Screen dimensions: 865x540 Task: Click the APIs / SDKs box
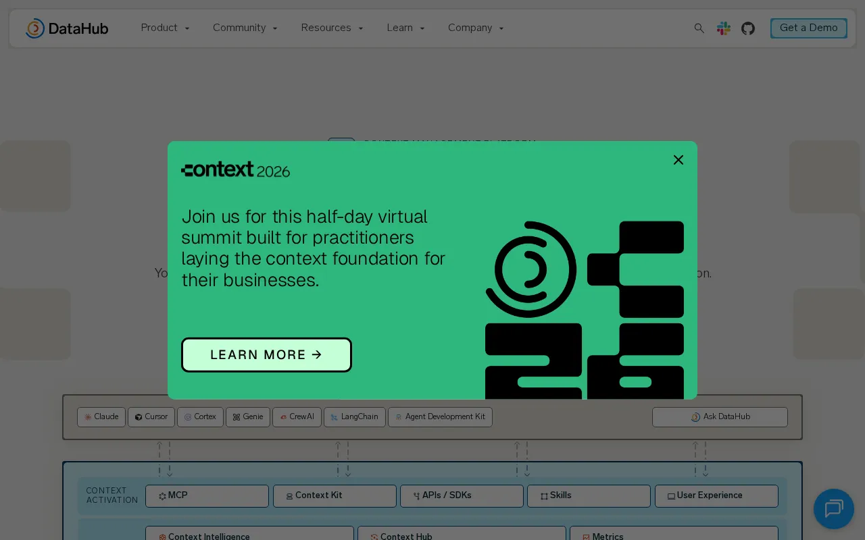coord(462,496)
